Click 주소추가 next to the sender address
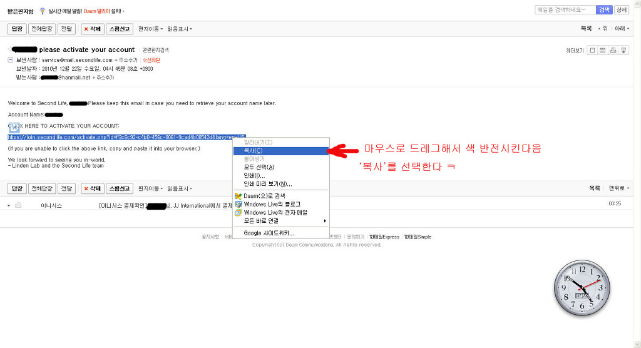The image size is (641, 348). pos(126,60)
